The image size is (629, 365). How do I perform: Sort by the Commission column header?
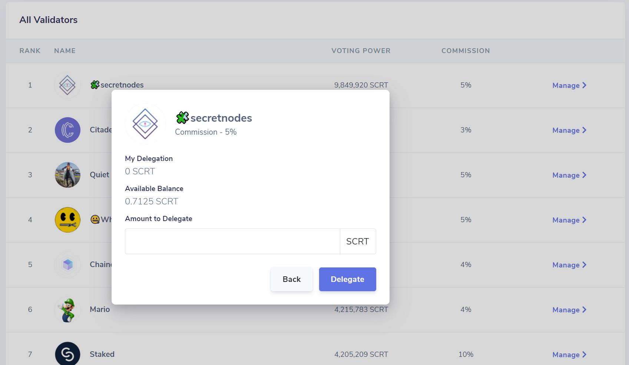[x=466, y=51]
